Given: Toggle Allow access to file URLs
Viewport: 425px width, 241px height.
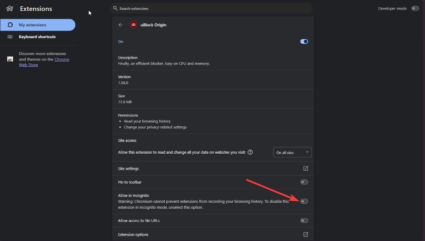Looking at the screenshot, I should pyautogui.click(x=304, y=221).
